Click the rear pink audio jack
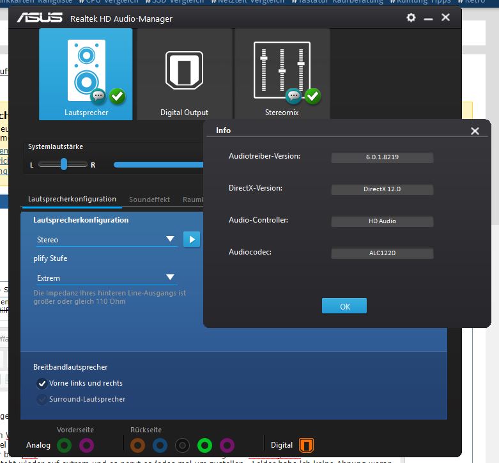 227,445
